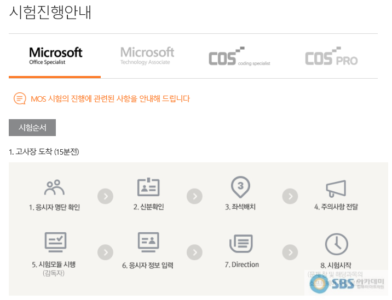Click the 시험시작 clock icon
The width and height of the screenshot is (392, 300).
(x=337, y=244)
